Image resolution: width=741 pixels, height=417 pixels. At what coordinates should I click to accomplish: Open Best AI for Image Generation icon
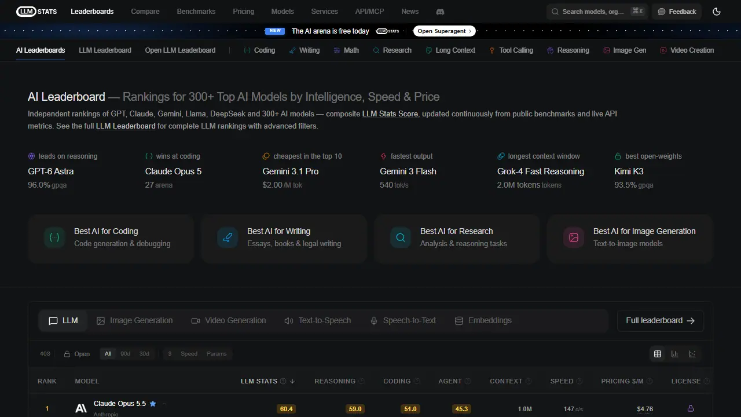tap(574, 237)
